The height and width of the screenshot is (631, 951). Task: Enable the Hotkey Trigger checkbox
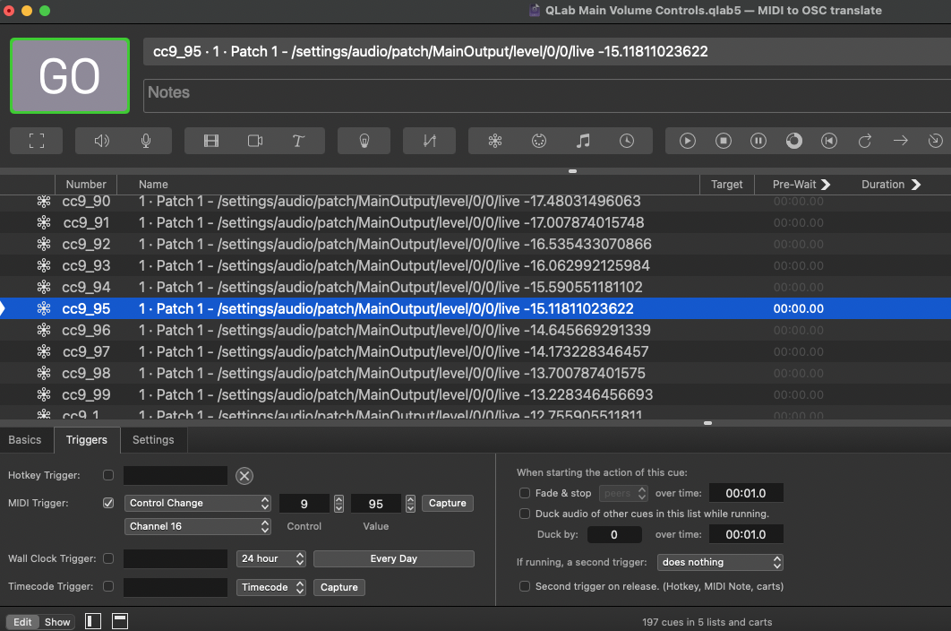(108, 475)
